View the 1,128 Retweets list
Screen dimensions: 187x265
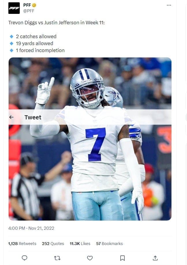tap(22, 244)
